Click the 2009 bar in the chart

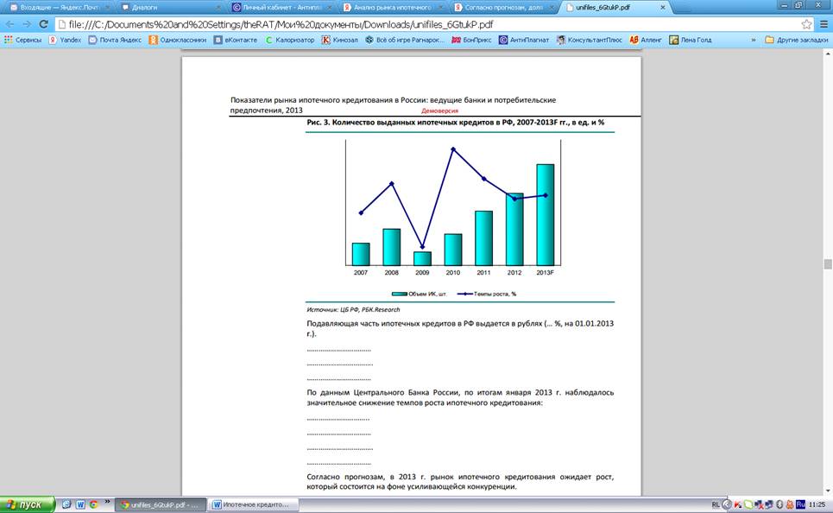pos(422,258)
